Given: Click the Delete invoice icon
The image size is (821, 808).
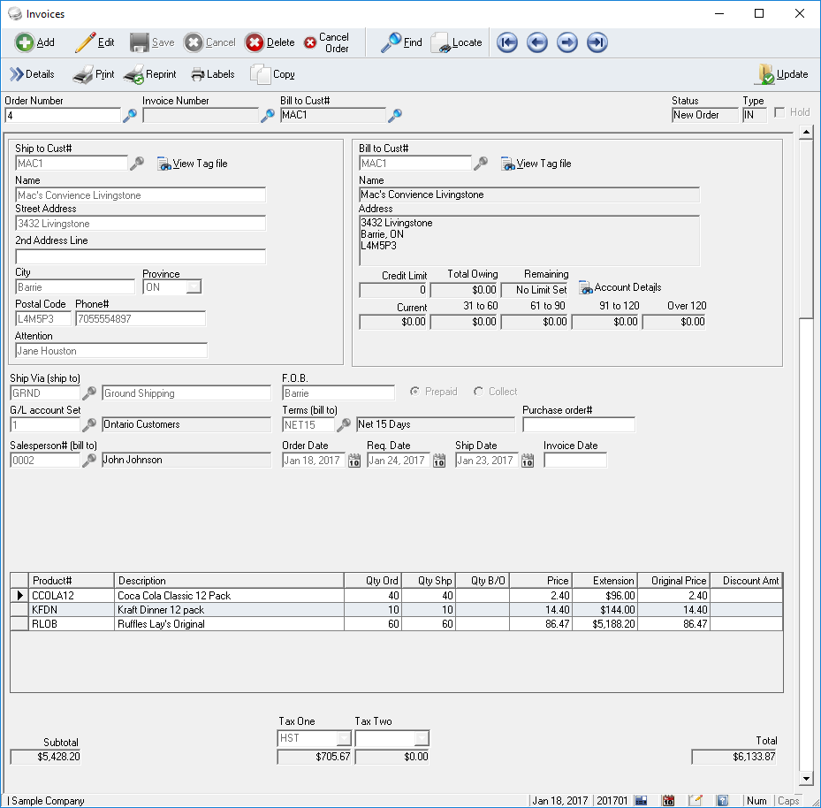Looking at the screenshot, I should pos(255,42).
